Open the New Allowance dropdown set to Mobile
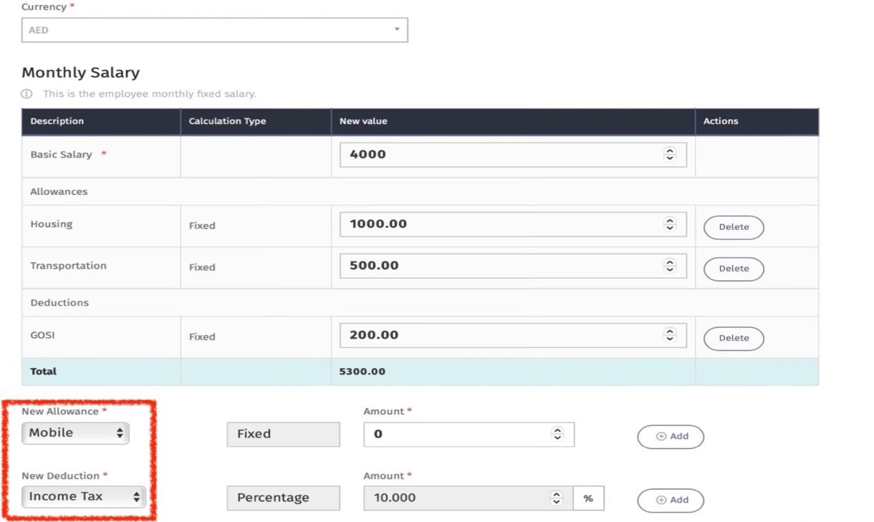This screenshot has height=522, width=874. point(76,433)
